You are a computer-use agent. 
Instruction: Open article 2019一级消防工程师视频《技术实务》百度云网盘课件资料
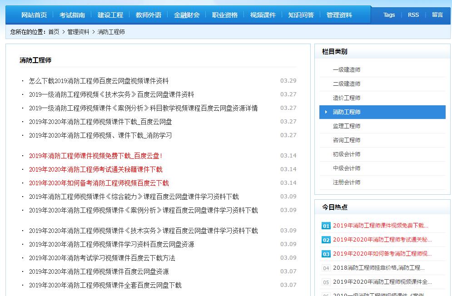coord(111,94)
